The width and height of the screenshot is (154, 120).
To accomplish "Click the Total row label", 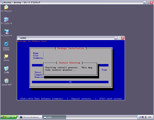I will point(38,72).
